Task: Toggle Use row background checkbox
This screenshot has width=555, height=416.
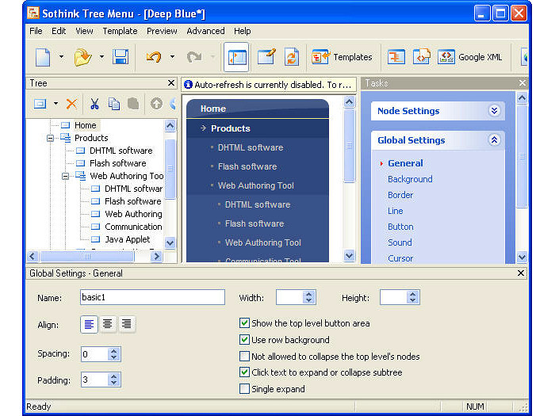Action: 244,340
